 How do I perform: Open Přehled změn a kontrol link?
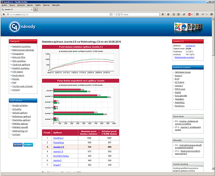(x=184, y=57)
